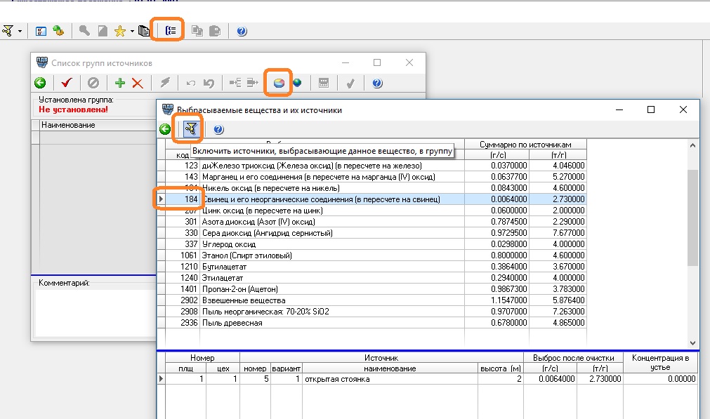Click the help icon in substances window

pyautogui.click(x=218, y=129)
